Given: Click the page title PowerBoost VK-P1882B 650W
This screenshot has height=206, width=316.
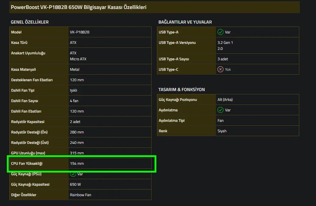Looking at the screenshot, I should click(78, 7).
